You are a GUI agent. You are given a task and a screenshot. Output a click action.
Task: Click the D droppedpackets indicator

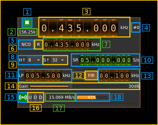click(41, 97)
